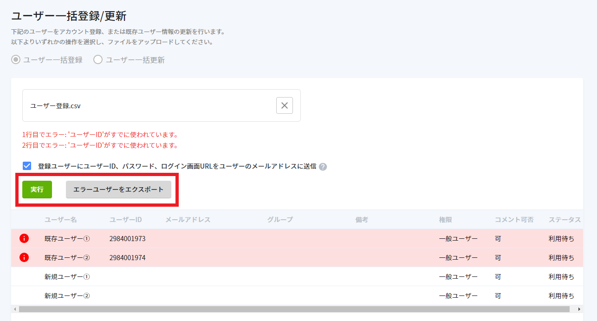Screen dimensions: 597x321
Task: Click ステータス column header
Action: tap(565, 220)
